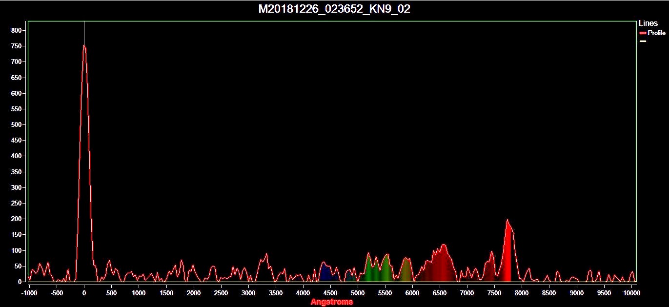Click the top of the tallest peak at 0 Angstroms
Viewport: 670px width, 307px height.
coord(84,45)
